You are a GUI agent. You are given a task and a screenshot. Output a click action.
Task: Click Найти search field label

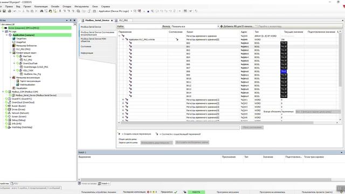(120, 26)
